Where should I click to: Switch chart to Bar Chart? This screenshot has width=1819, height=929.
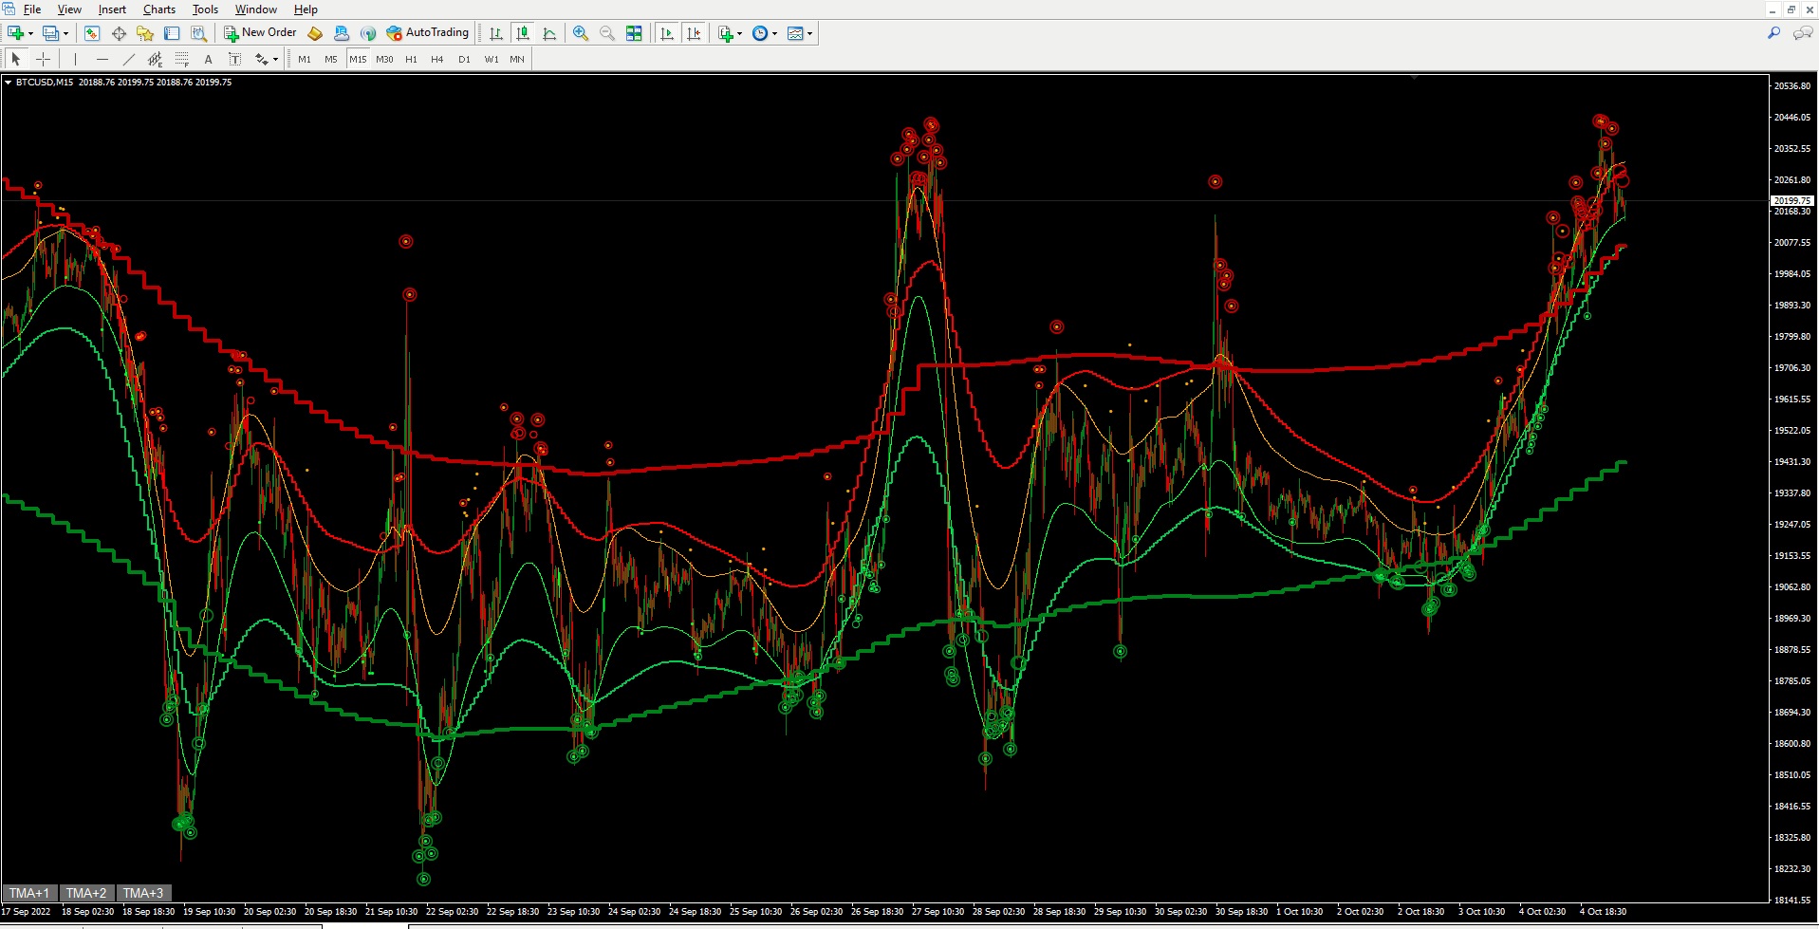click(496, 33)
